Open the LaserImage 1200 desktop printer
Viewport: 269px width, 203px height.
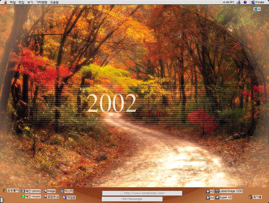coord(217,191)
